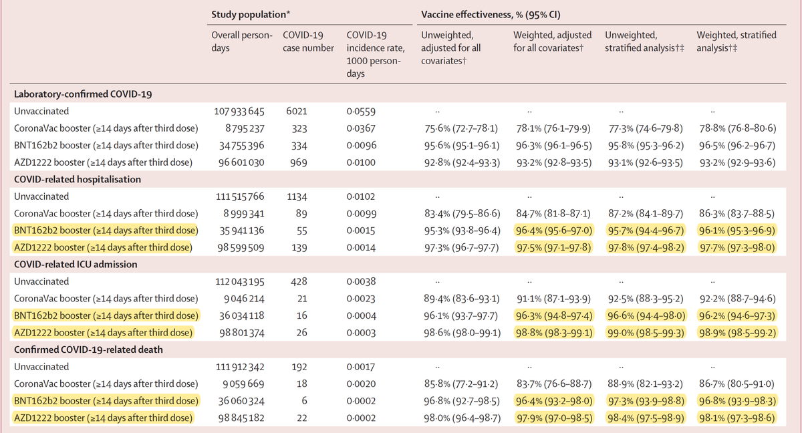Click the 'COVID-related hospitalisation' section heading

pyautogui.click(x=76, y=179)
